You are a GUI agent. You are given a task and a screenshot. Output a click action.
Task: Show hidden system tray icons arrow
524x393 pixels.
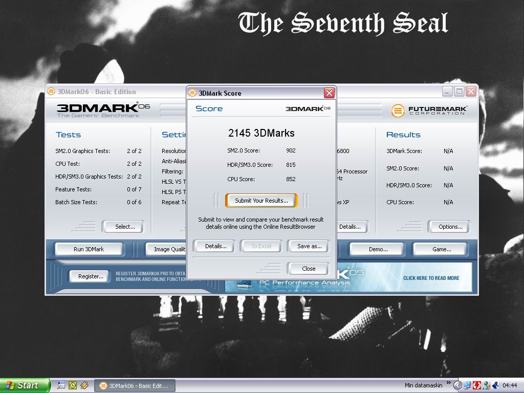(457, 385)
